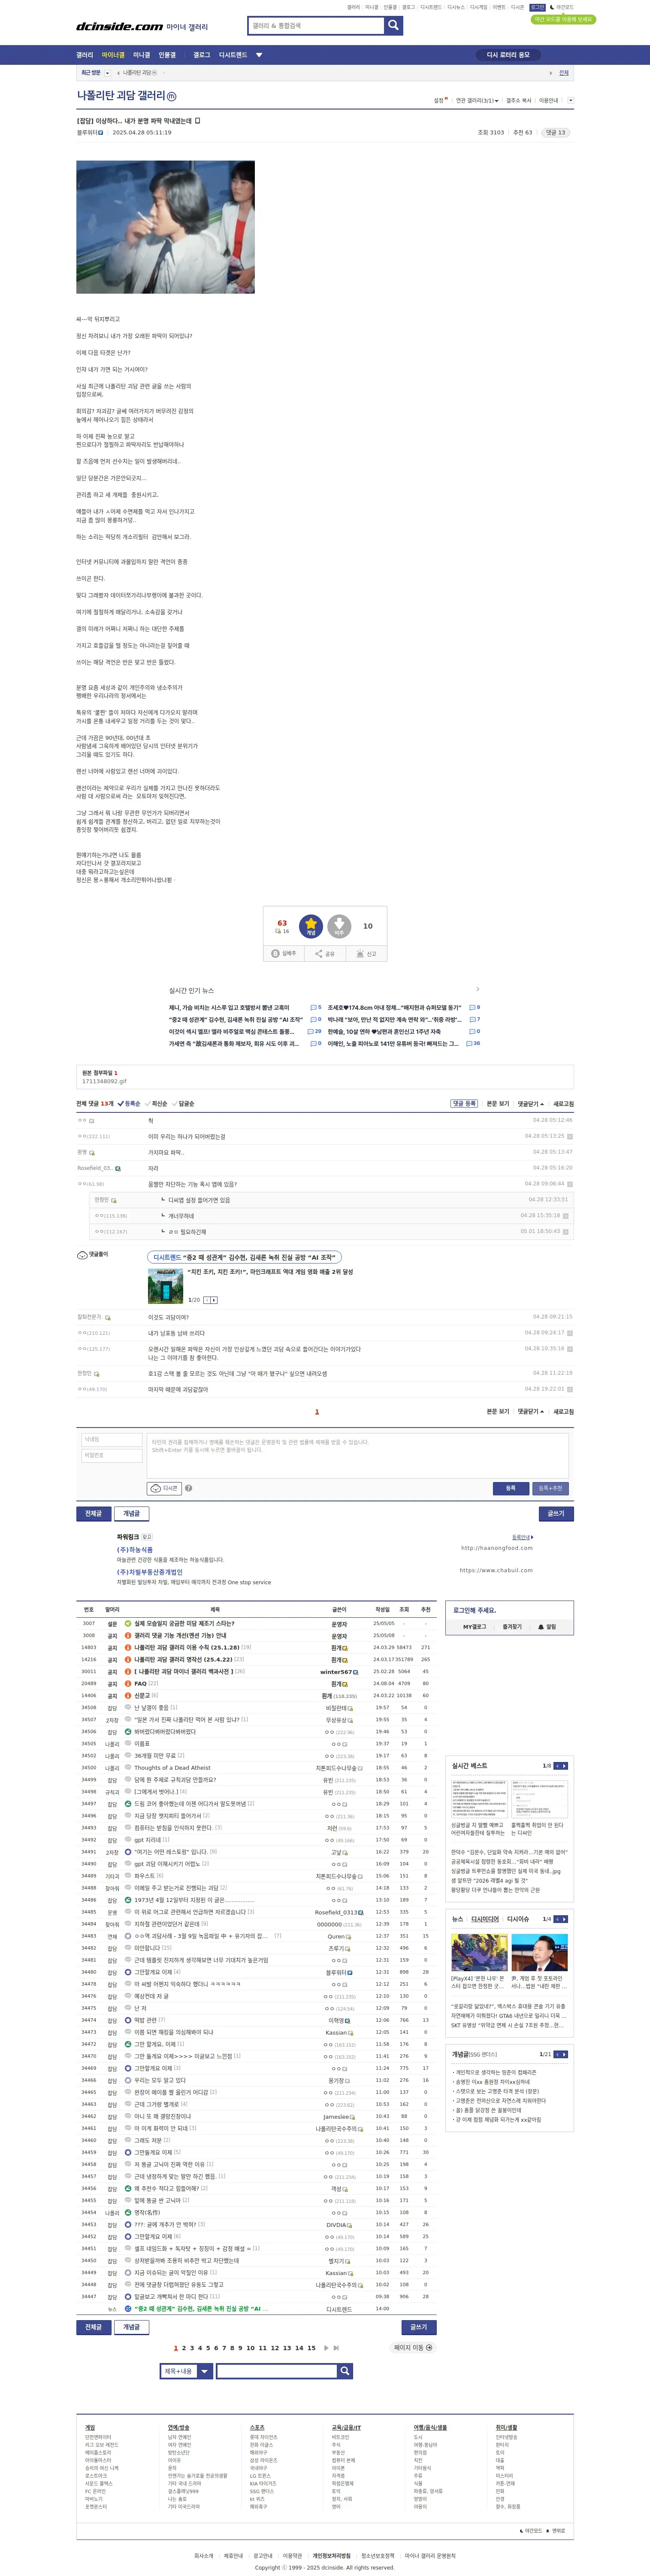The height and width of the screenshot is (2576, 650).
Task: Click the ad next arrow in 댓글돌이 box
Action: tap(214, 1300)
